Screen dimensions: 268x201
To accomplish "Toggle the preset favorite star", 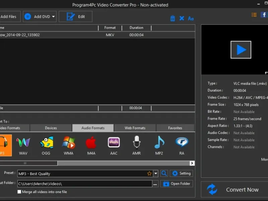I will tap(149, 174).
